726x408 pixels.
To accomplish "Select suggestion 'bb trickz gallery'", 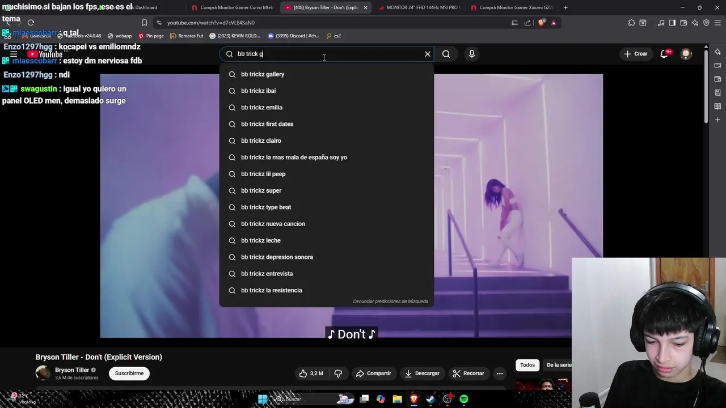I will click(x=326, y=74).
